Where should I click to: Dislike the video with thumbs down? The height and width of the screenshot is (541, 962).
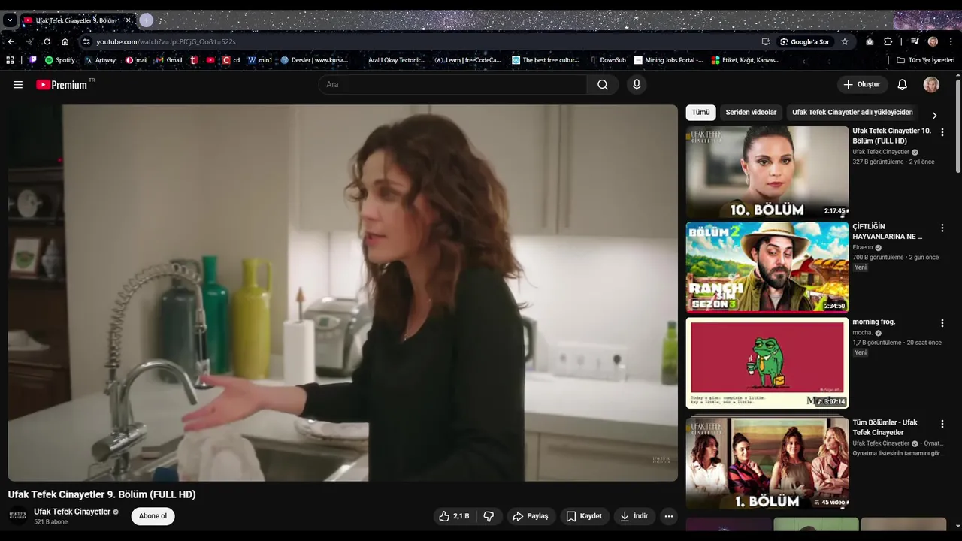pos(489,516)
